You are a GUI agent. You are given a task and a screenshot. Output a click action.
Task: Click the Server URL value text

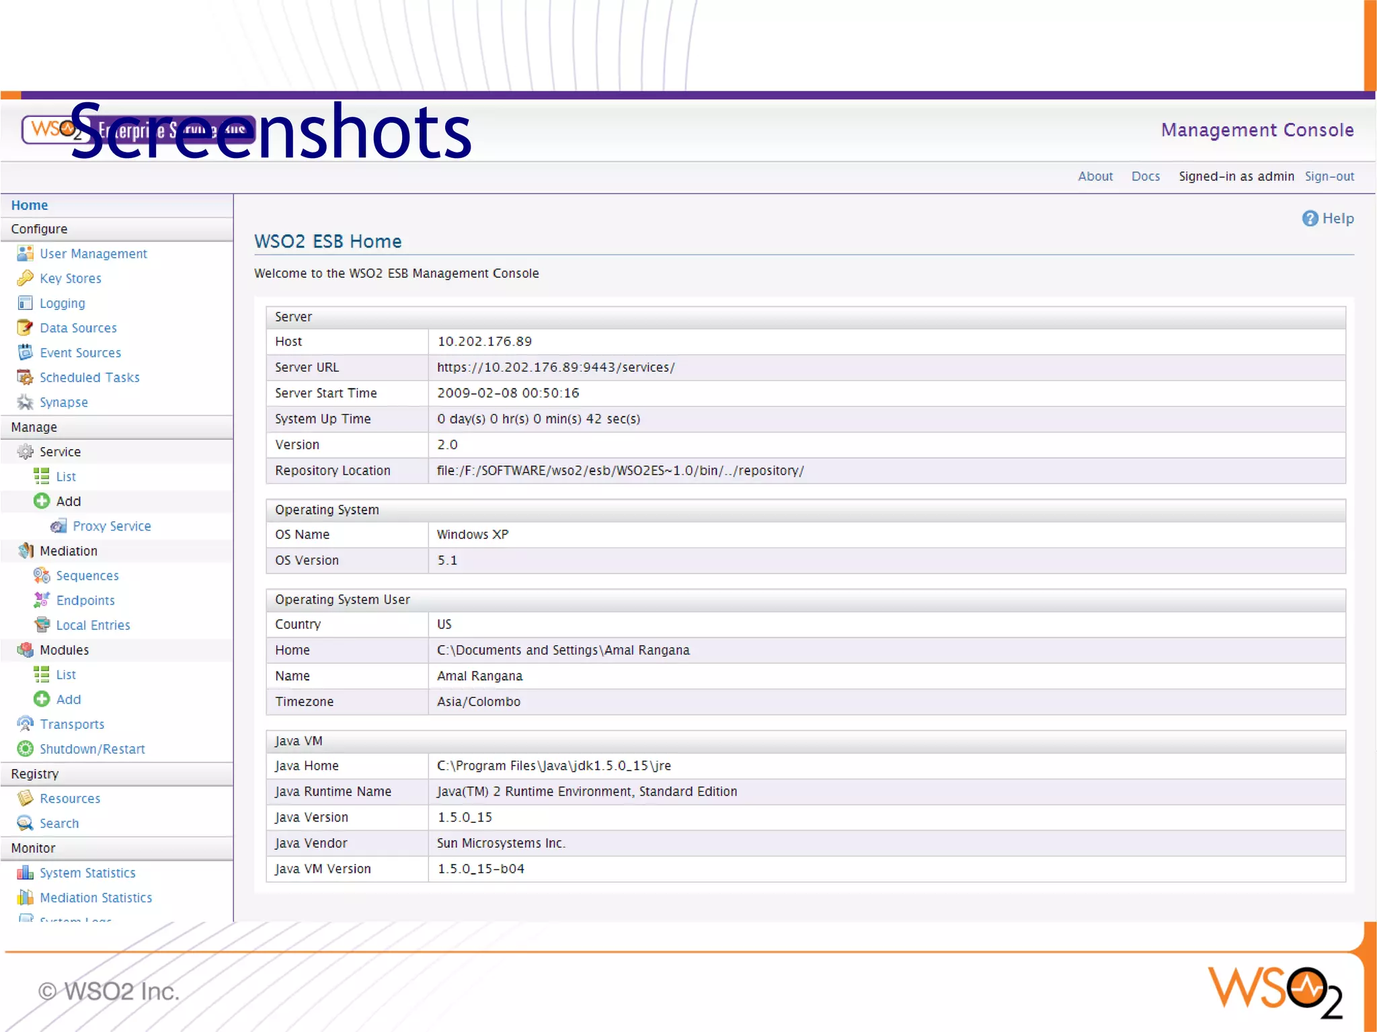point(556,367)
